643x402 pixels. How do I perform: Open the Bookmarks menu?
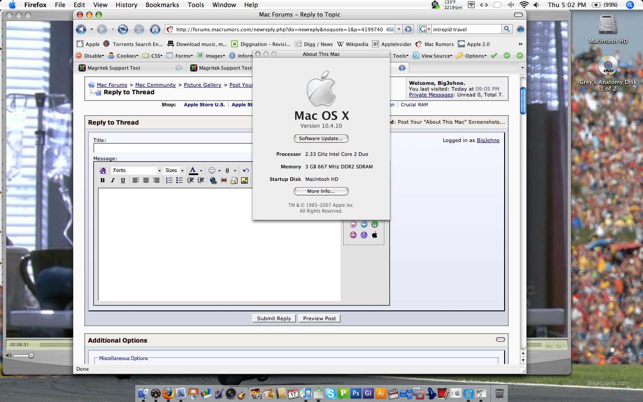(x=162, y=5)
